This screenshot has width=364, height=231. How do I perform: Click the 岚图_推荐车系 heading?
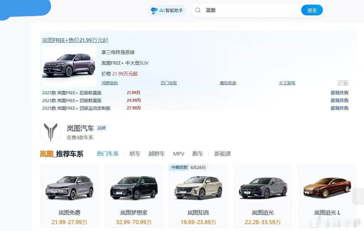[61, 154]
